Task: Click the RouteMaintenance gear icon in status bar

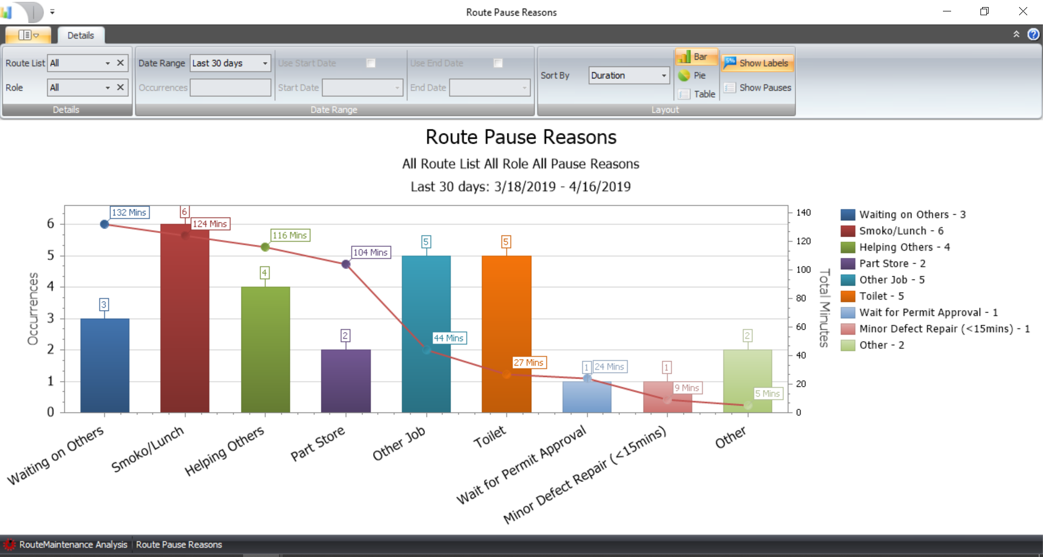Action: pos(9,544)
